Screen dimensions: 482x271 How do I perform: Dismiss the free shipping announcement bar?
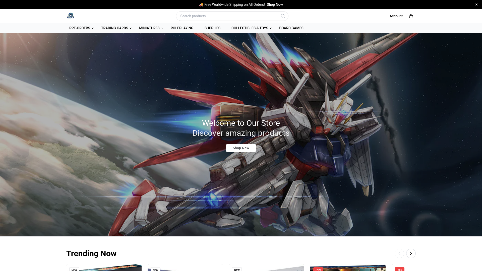(x=476, y=5)
